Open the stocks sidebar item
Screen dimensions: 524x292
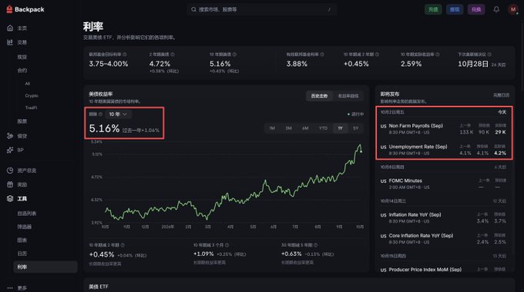click(22, 121)
